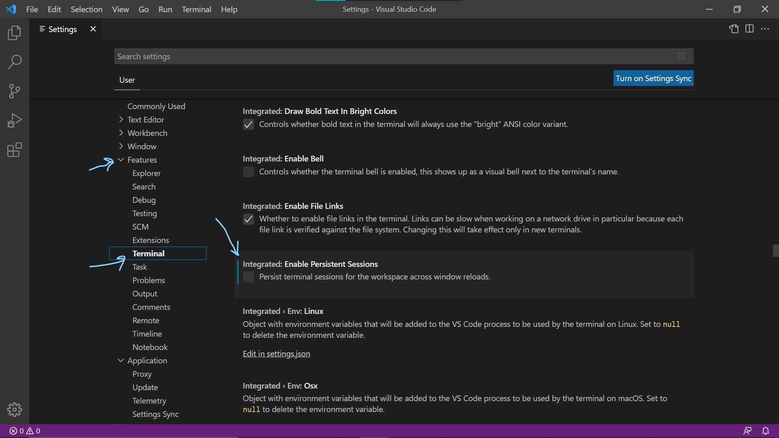Click the Settings gear icon bottom-left

pos(15,410)
